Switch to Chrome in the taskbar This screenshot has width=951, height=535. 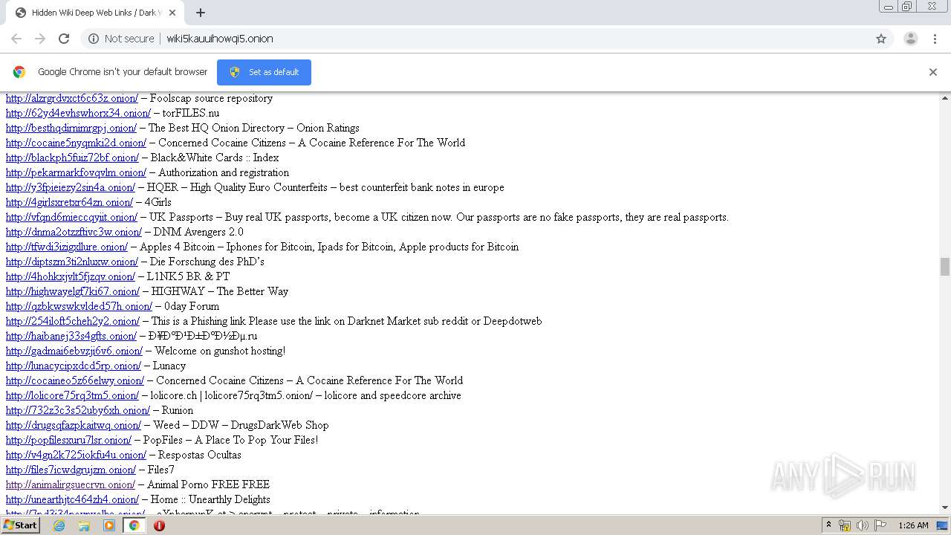click(x=134, y=525)
